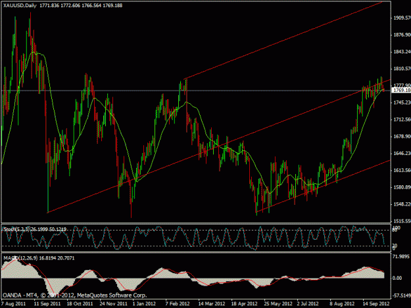The height and width of the screenshot is (308, 411).
Task: Click the 14 Sep 2012 date label
Action: point(376,304)
